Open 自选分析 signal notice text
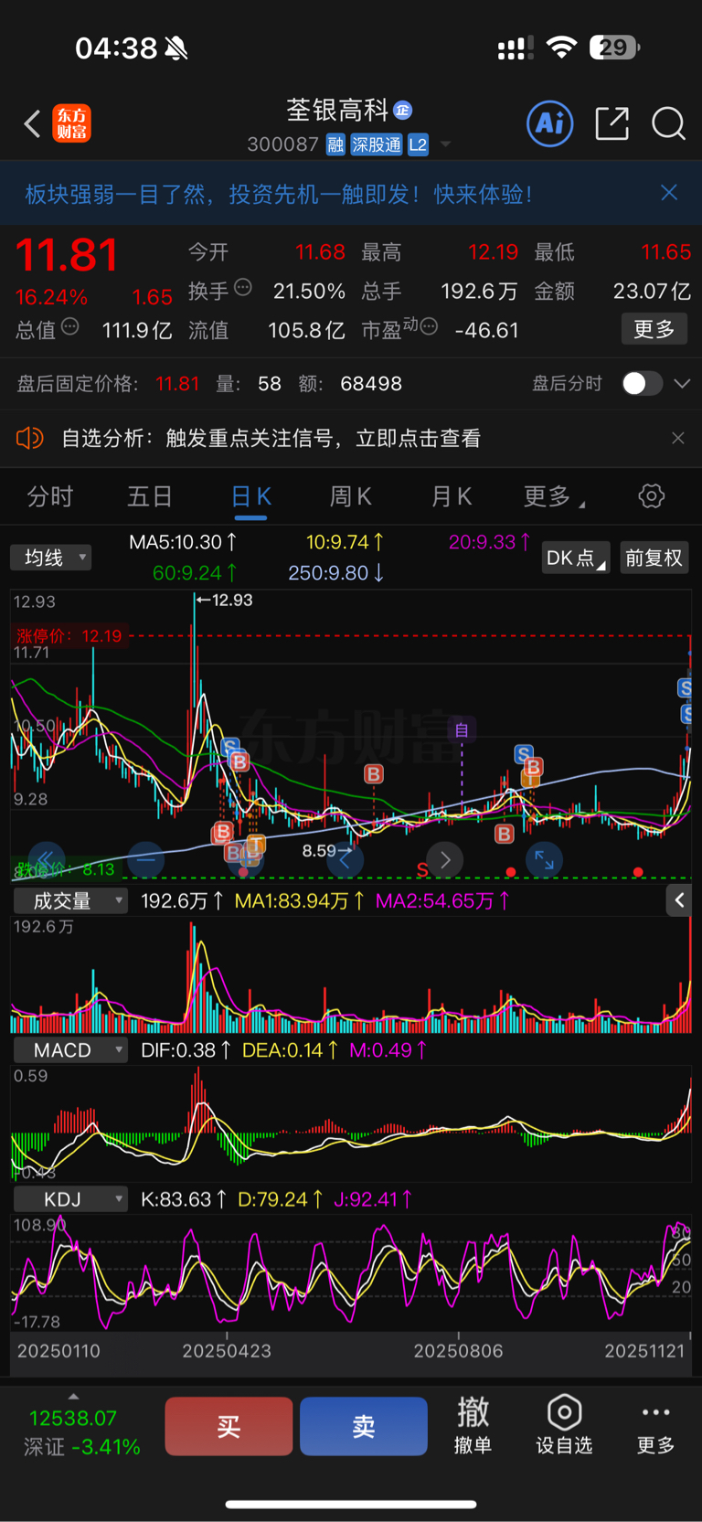Image resolution: width=702 pixels, height=1522 pixels. pos(271,439)
